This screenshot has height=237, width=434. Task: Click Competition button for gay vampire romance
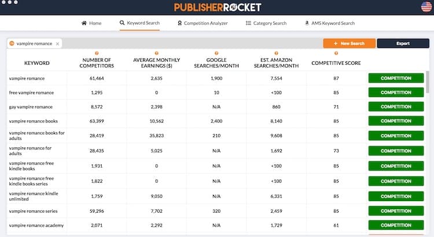[396, 107]
